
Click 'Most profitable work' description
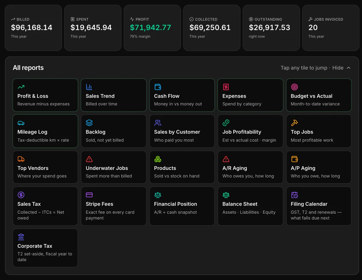(312, 140)
